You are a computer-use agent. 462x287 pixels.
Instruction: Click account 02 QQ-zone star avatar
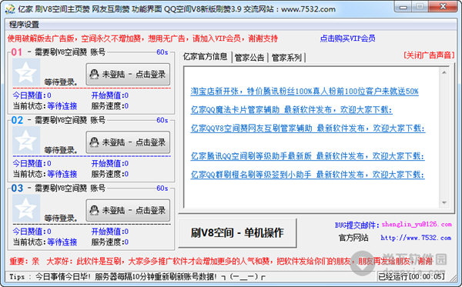tap(26, 140)
